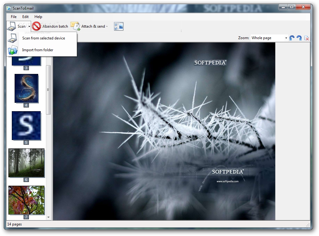Open the Help menu
Viewport: 319px width, 236px height.
[x=38, y=17]
